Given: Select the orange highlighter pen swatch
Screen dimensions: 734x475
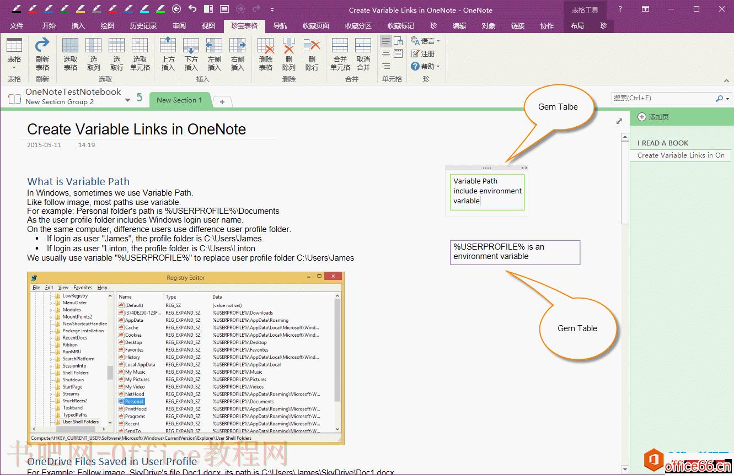Looking at the screenshot, I should (x=81, y=9).
